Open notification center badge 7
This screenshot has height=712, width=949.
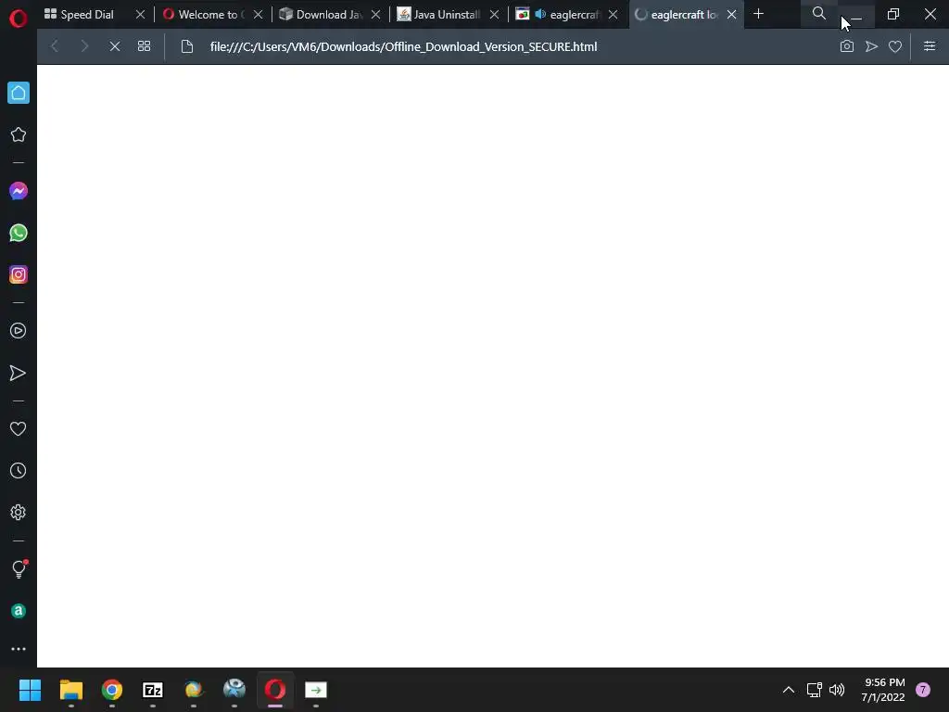tap(923, 690)
